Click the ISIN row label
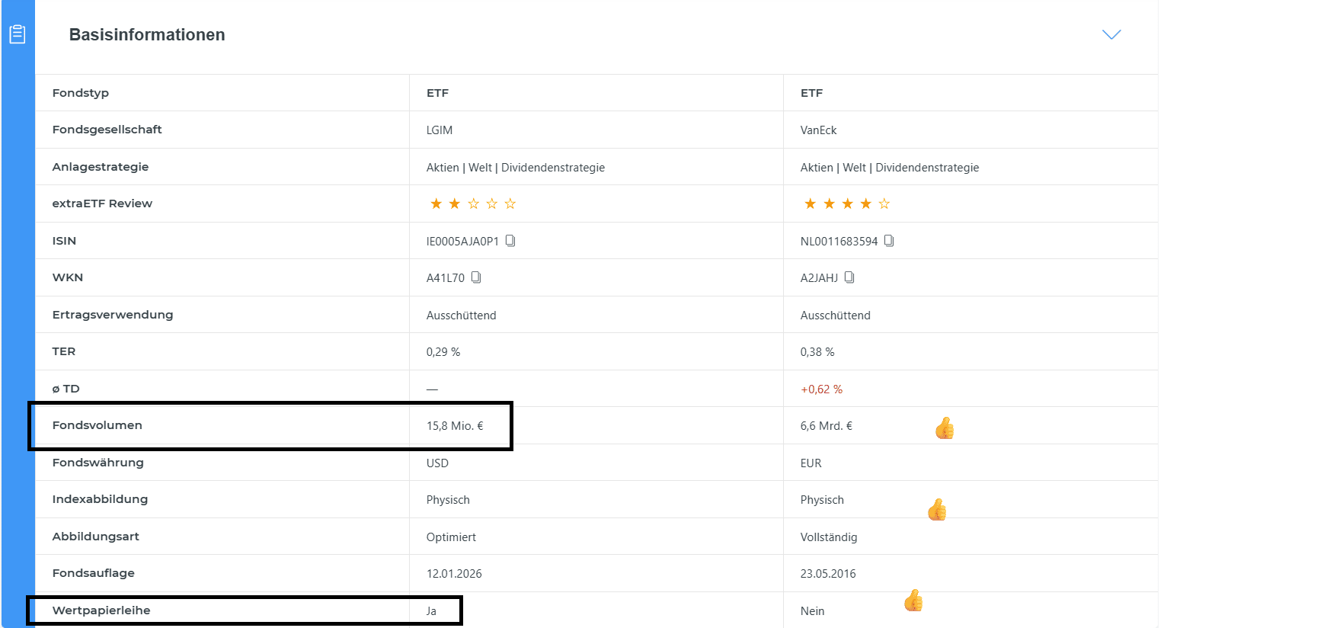 coord(64,241)
